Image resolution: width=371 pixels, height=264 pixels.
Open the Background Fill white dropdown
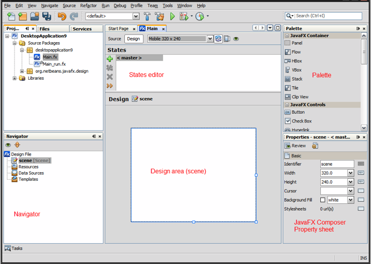pyautogui.click(x=351, y=200)
